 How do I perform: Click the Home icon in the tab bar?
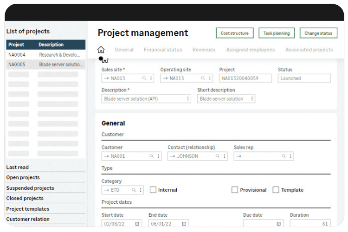tap(101, 50)
